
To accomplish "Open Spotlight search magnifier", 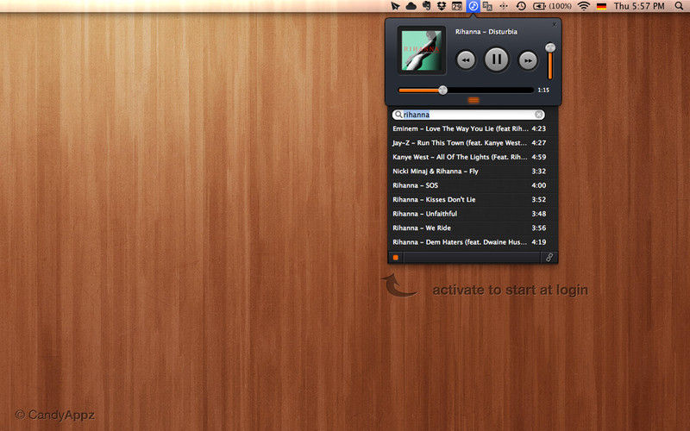I will [x=680, y=6].
